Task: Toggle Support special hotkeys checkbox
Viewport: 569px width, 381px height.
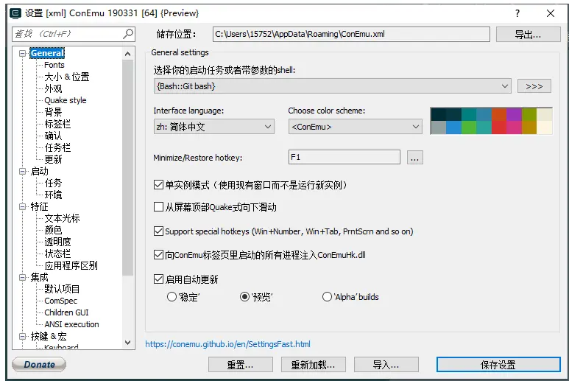Action: (158, 231)
